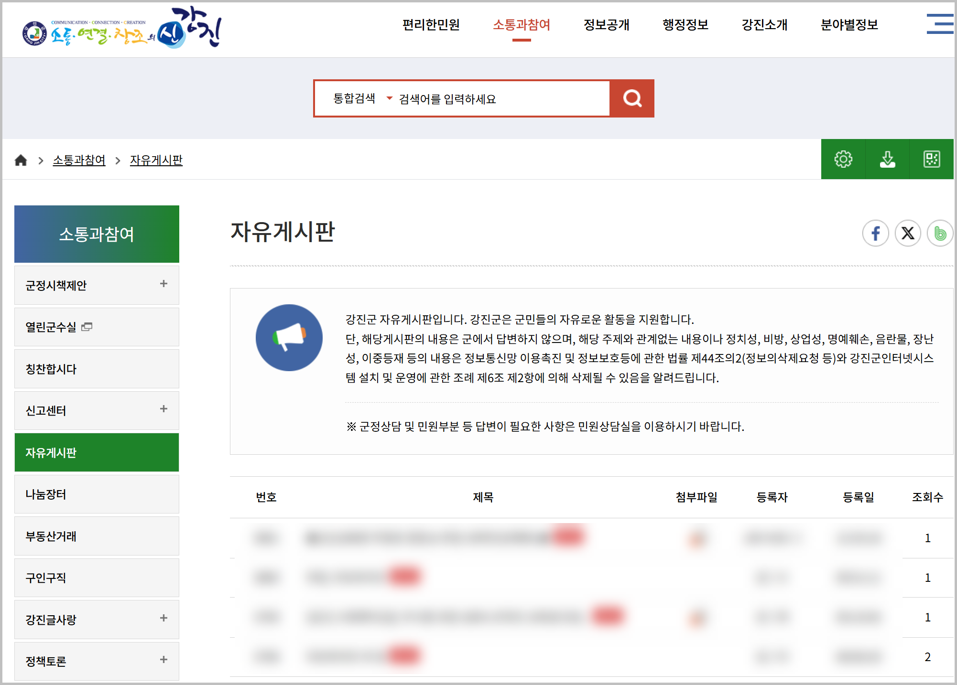This screenshot has width=957, height=685.
Task: Expand the 신고센터 submenu
Action: tap(163, 409)
